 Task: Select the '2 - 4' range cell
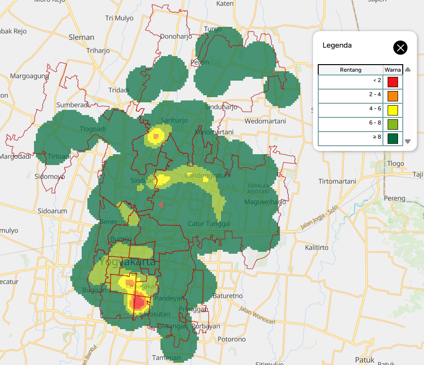click(x=350, y=96)
